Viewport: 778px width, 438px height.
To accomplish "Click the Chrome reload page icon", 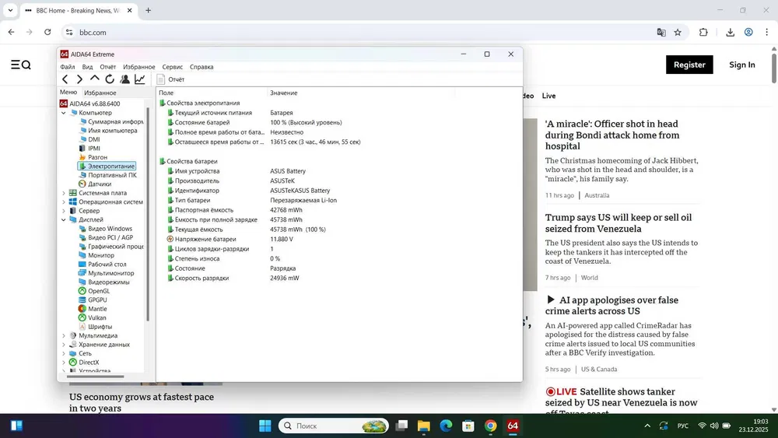I will point(47,32).
